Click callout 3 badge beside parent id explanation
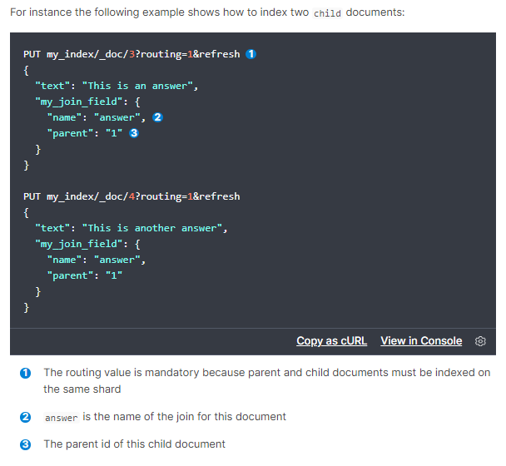 point(25,444)
